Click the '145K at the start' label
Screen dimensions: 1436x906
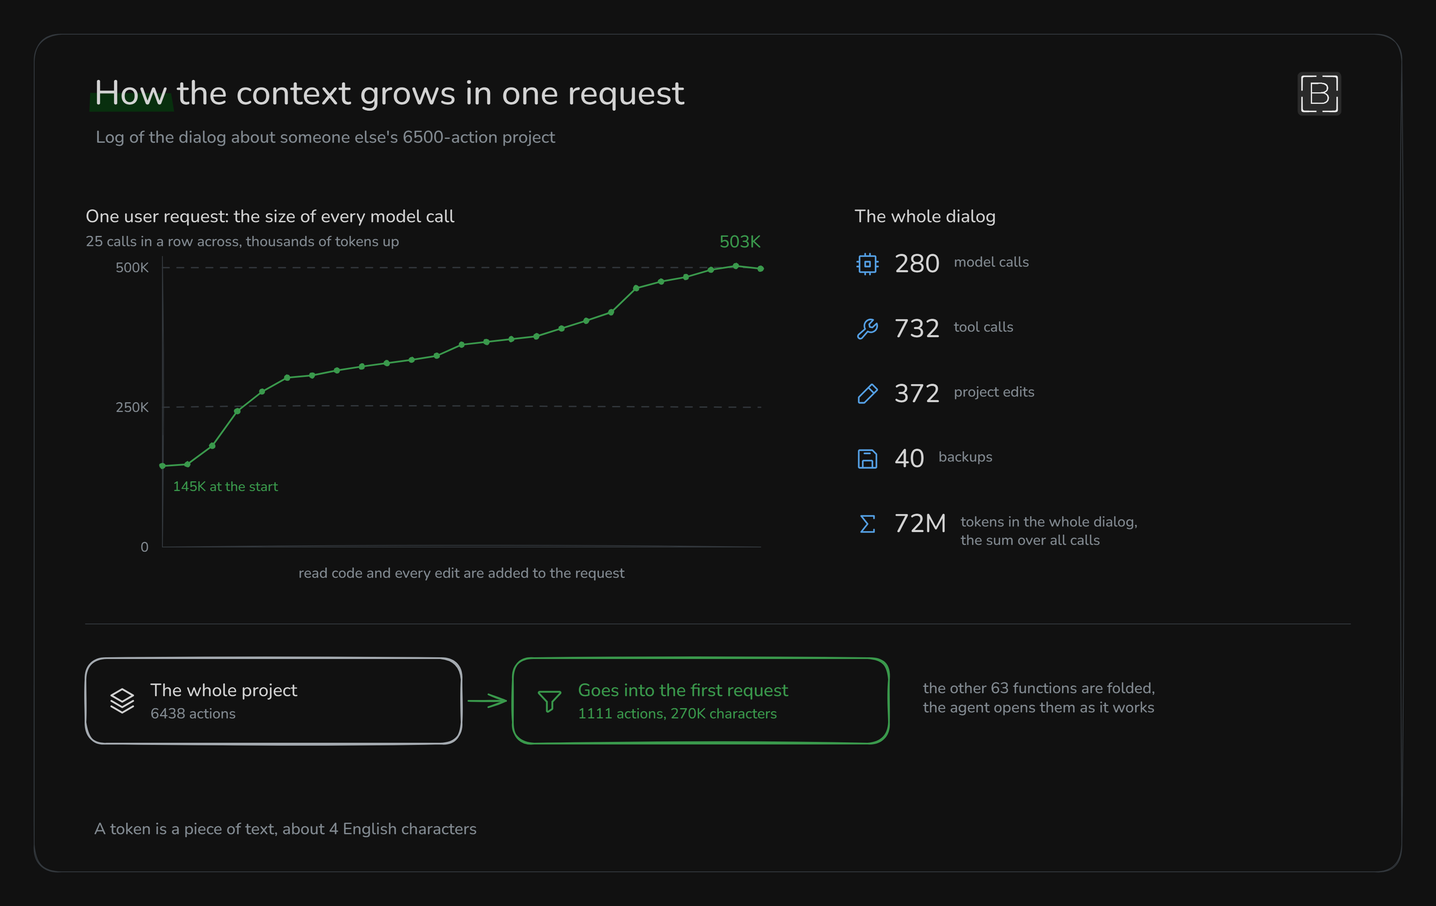coord(225,487)
